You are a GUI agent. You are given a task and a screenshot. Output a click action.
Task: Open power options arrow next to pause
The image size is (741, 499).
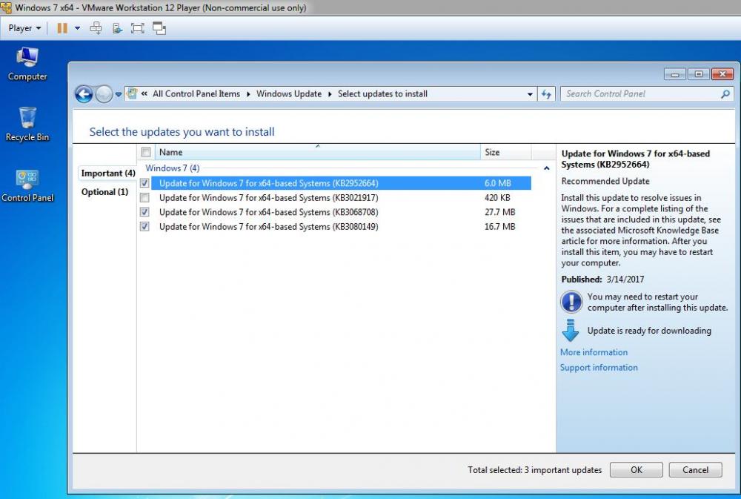coord(77,28)
